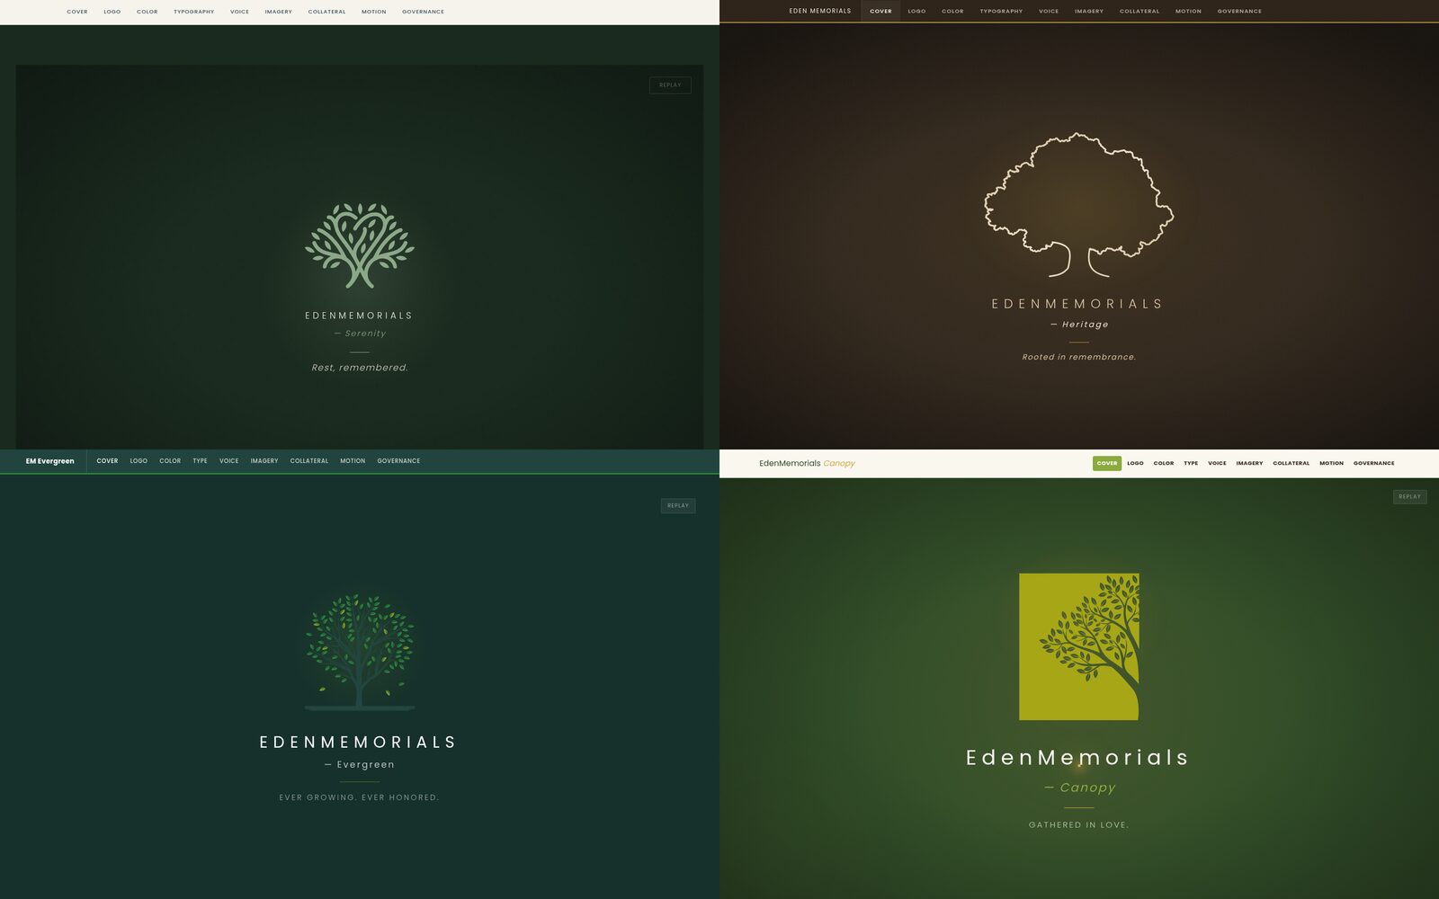Image resolution: width=1439 pixels, height=899 pixels.
Task: Open Collateral tab in Evergreen panel
Action: pos(309,461)
